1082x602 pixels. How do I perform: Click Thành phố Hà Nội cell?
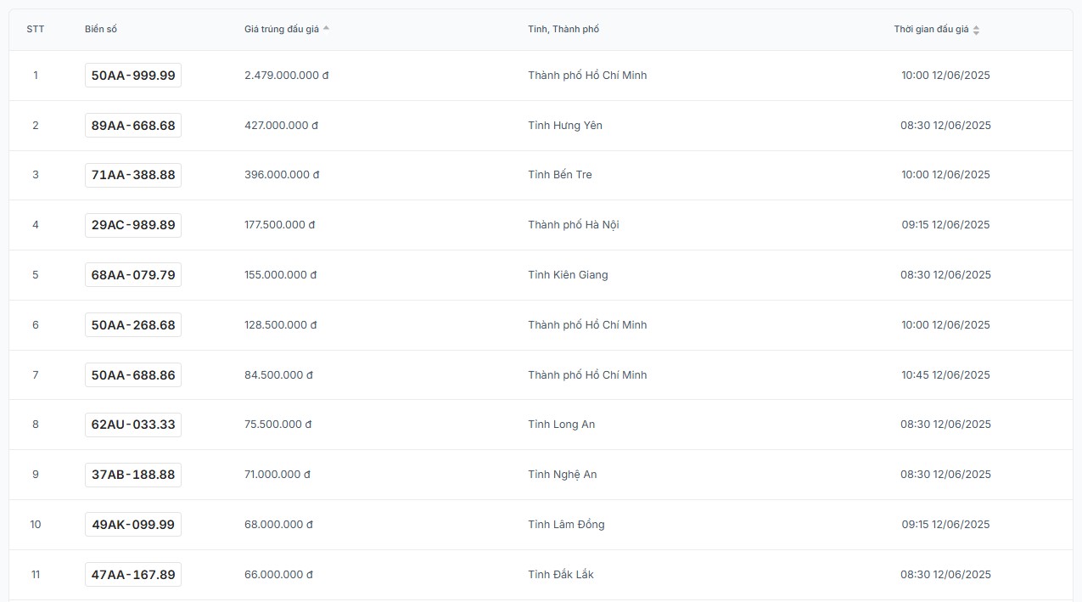(x=574, y=225)
